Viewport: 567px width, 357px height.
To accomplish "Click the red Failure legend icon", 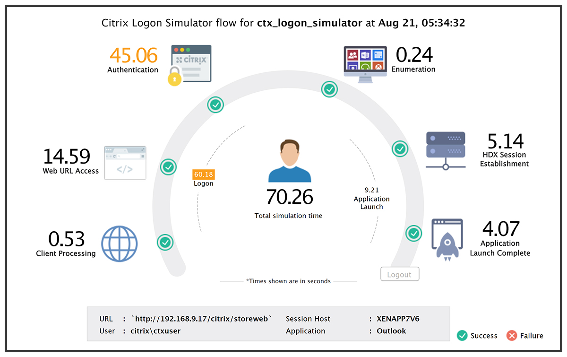I will pos(512,336).
